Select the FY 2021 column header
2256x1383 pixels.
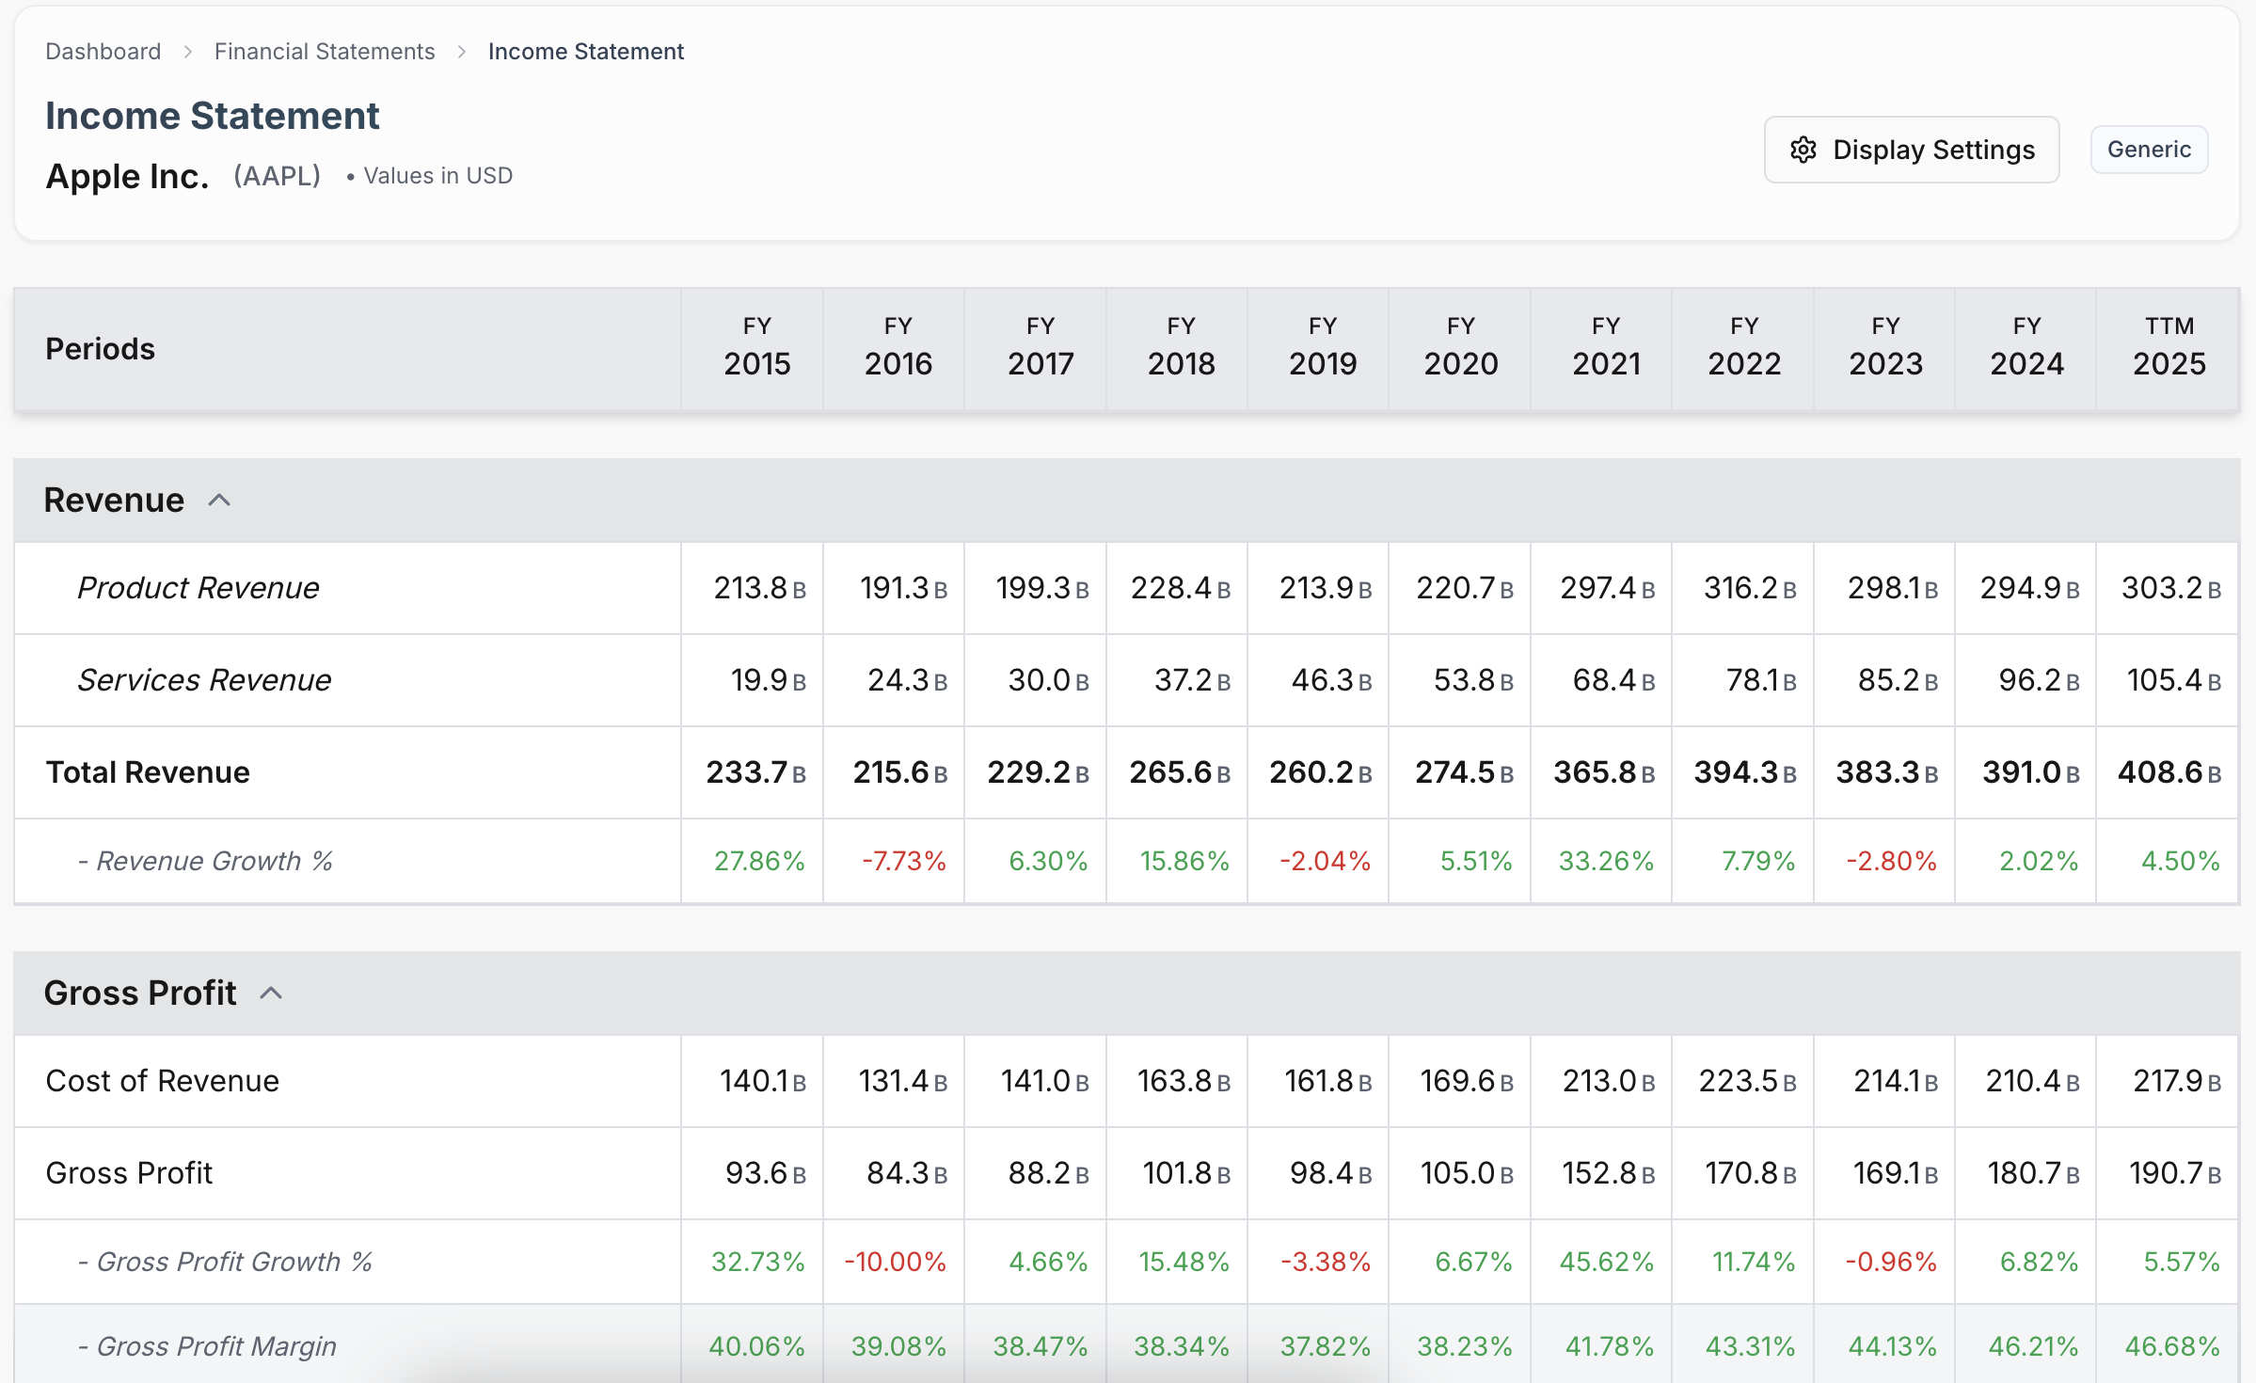pos(1605,348)
